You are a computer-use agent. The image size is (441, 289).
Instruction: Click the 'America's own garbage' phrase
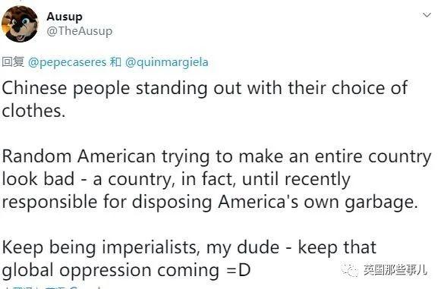[x=318, y=203]
